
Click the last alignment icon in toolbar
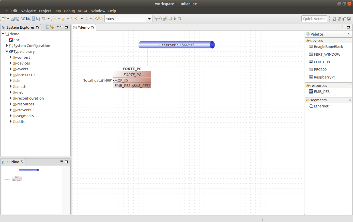[x=179, y=19]
